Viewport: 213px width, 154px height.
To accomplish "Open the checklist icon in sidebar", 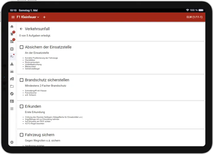I will (x=12, y=56).
